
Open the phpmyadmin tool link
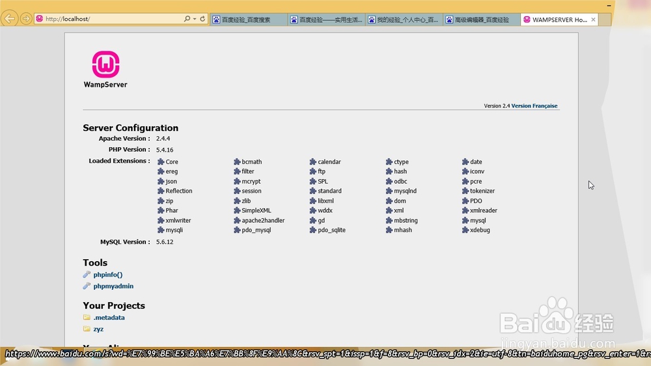(x=113, y=287)
